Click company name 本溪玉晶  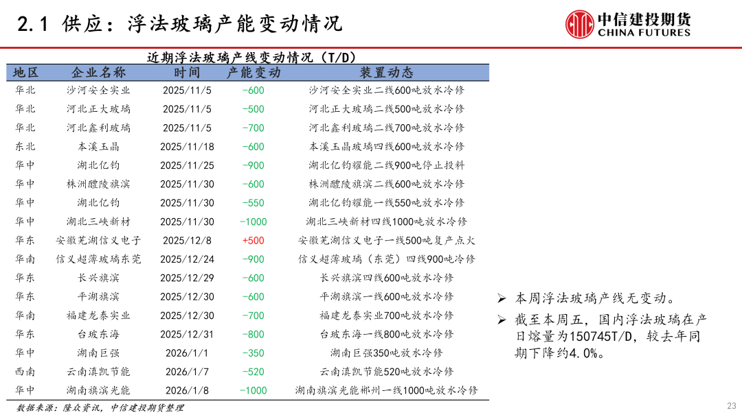pyautogui.click(x=98, y=147)
